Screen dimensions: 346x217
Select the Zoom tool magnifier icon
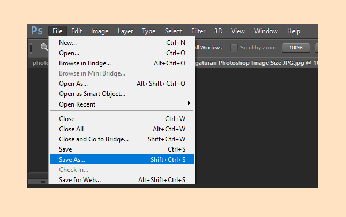coord(44,48)
